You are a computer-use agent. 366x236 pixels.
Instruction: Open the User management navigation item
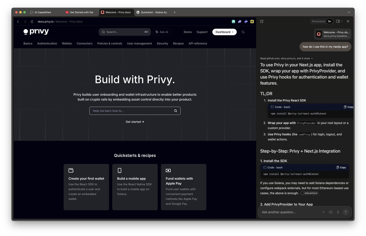pos(139,43)
